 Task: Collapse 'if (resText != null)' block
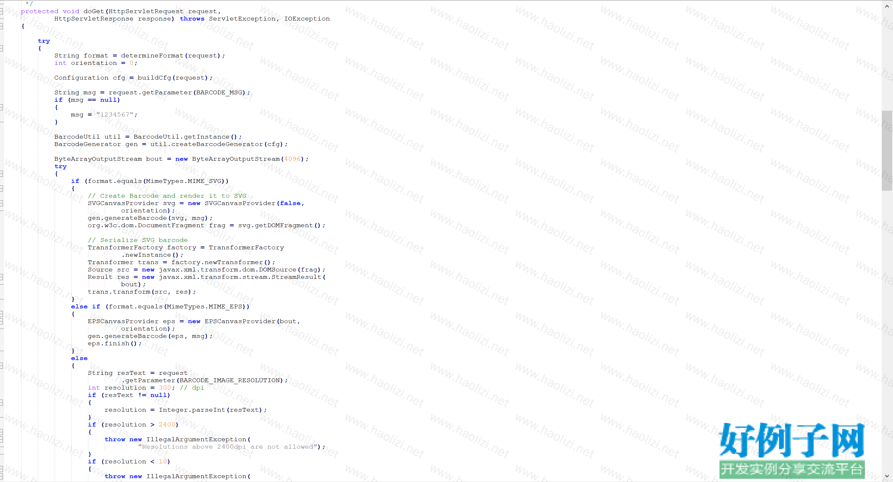tap(2, 403)
